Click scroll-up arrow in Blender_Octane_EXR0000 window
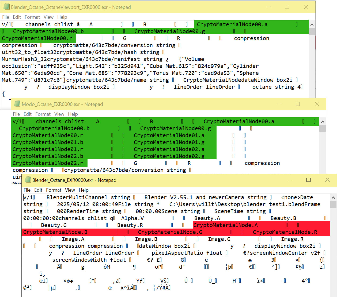 333,198
